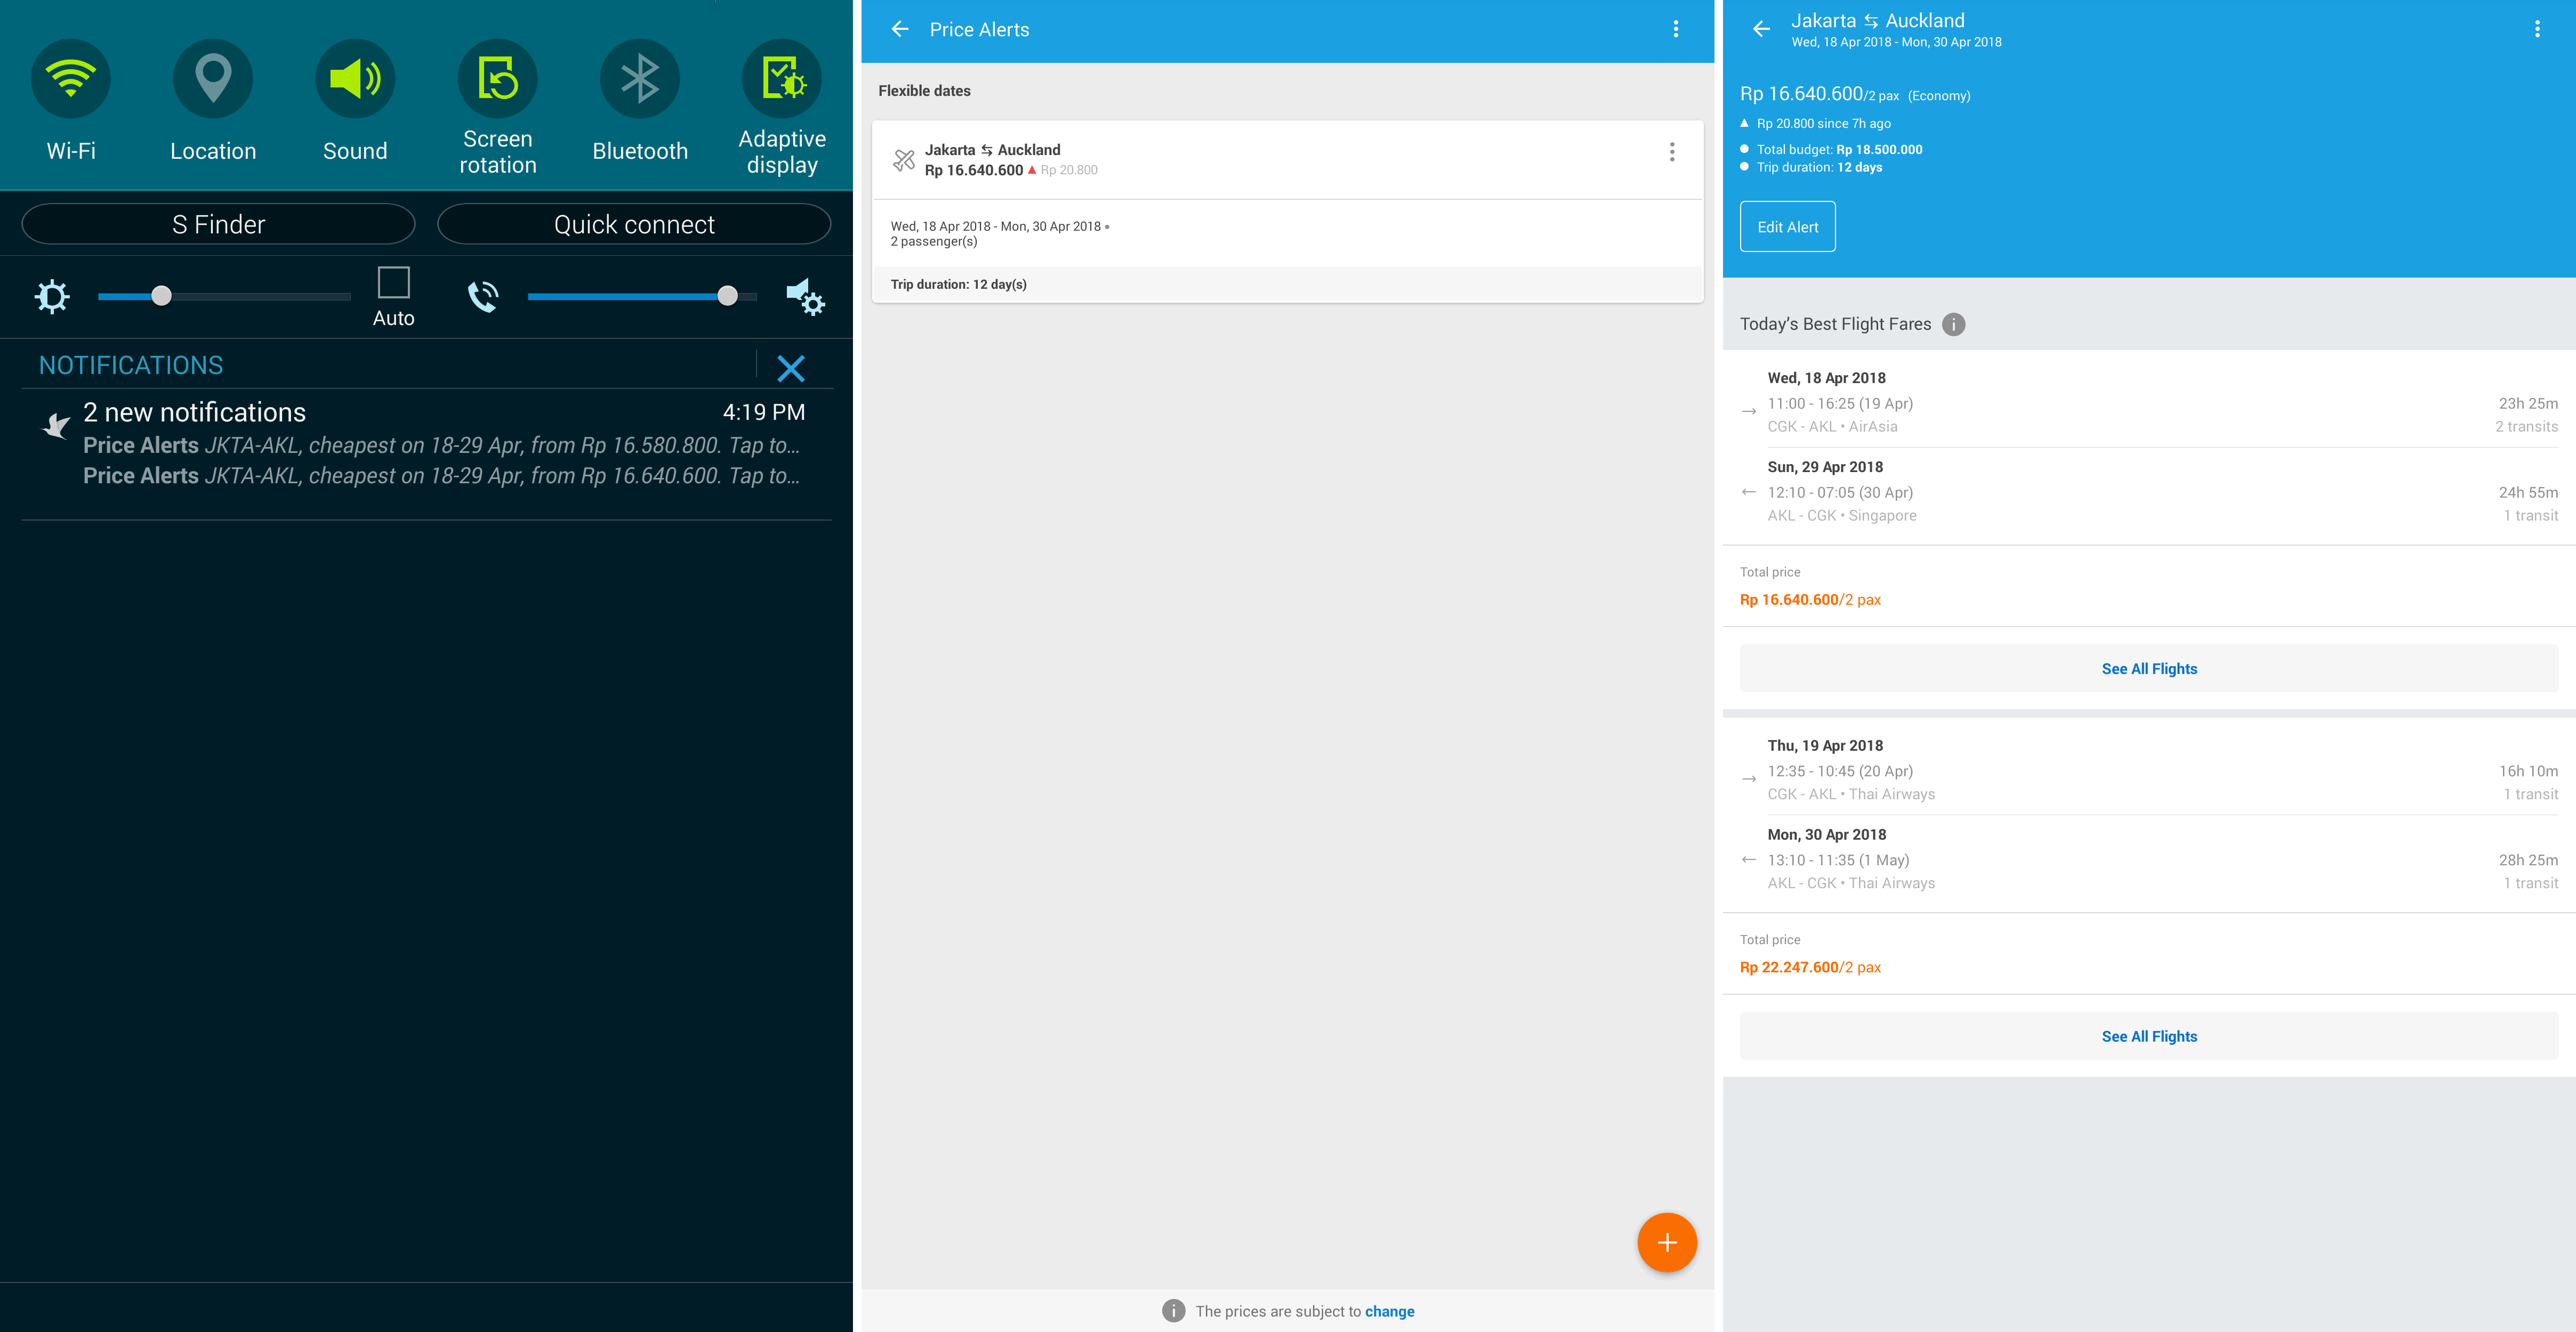Click the brightness slider track
Viewport: 2576px width, 1332px height.
250,297
